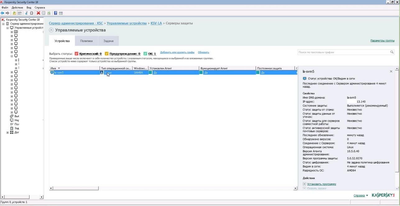Screen dimensions: 400x206
Task: Open the Управляемые устройства breadcrumb link
Action: (127, 23)
